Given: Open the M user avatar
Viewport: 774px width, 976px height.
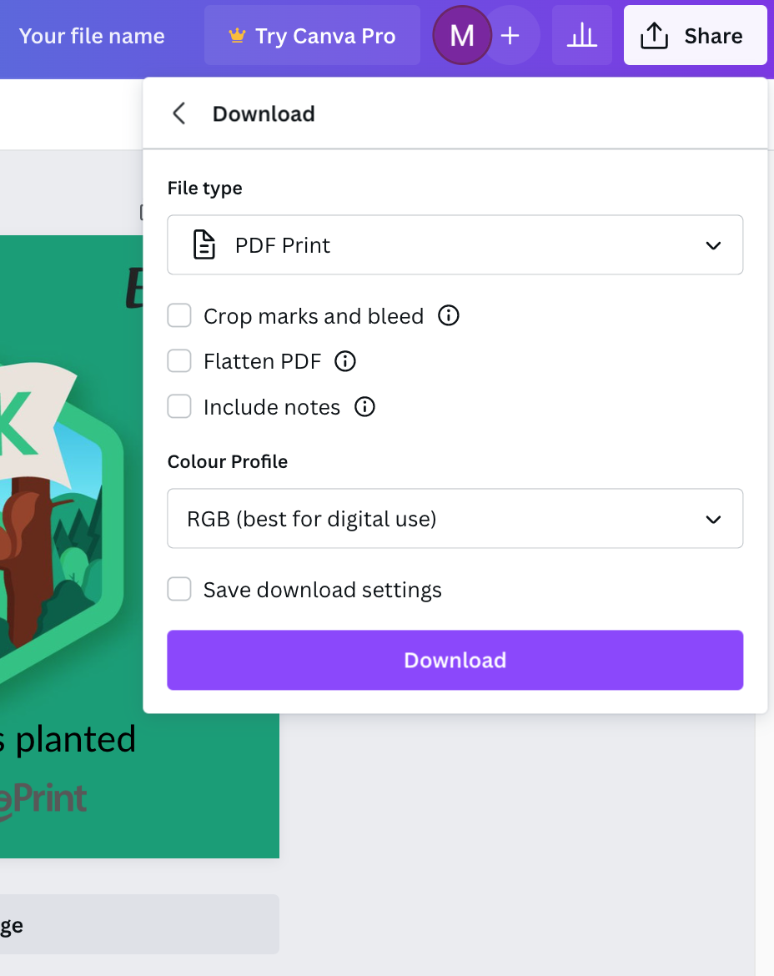Looking at the screenshot, I should click(462, 36).
